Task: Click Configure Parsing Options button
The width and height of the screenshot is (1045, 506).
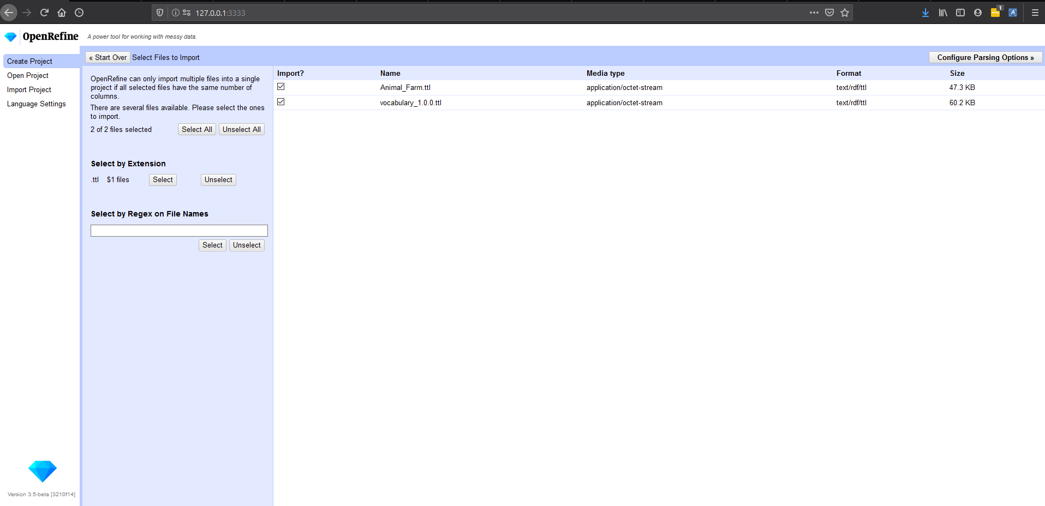Action: 986,57
